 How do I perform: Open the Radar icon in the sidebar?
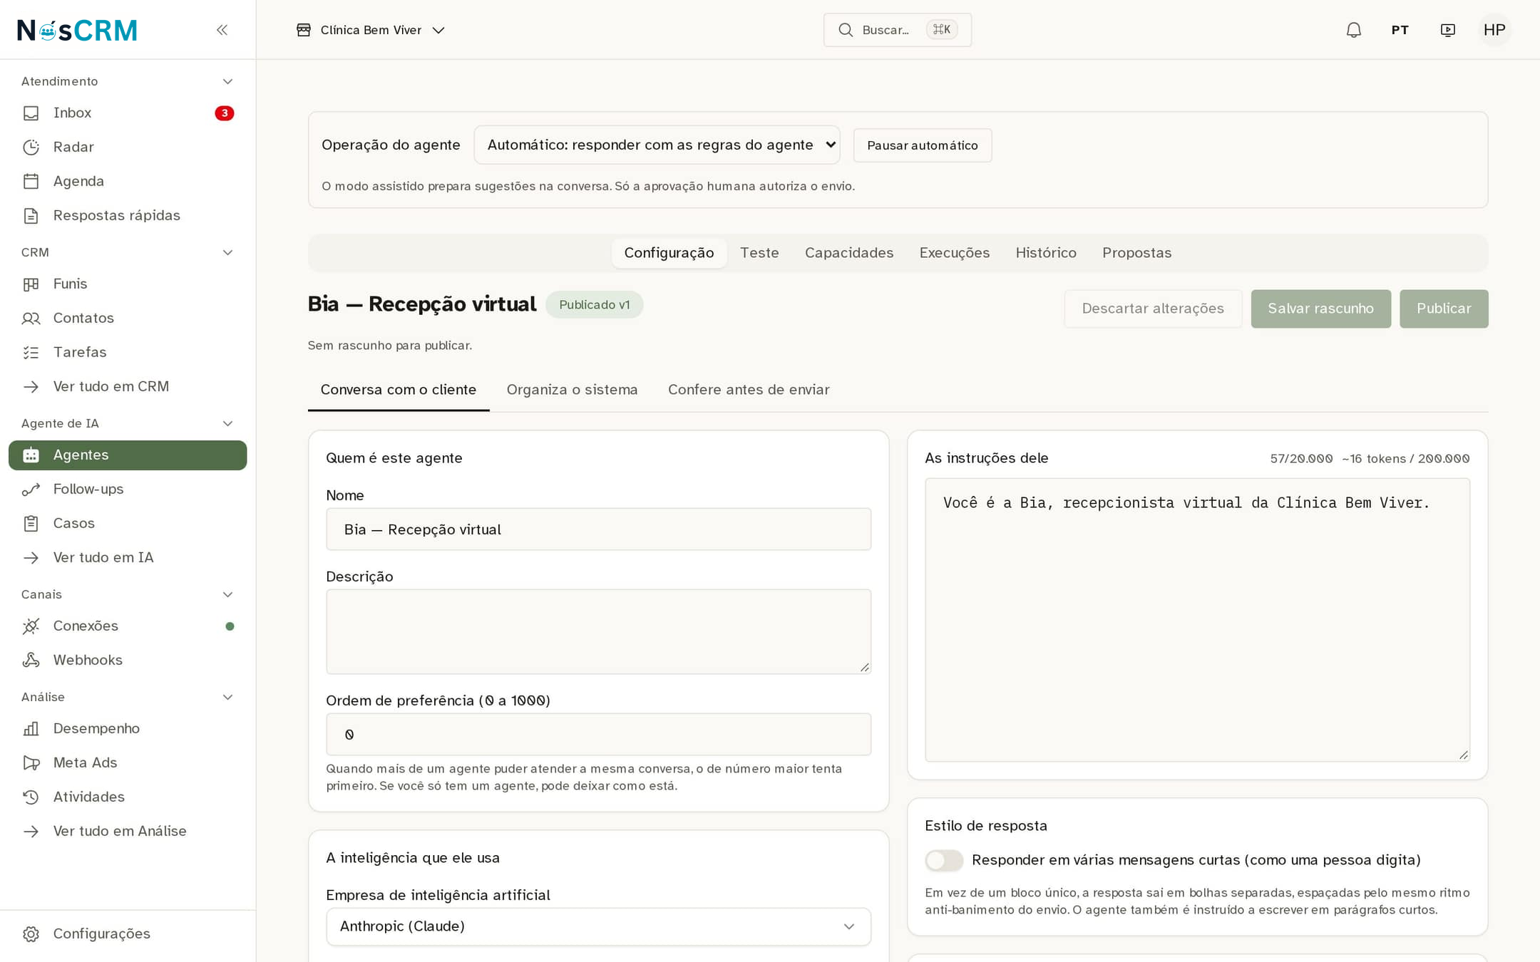(31, 147)
